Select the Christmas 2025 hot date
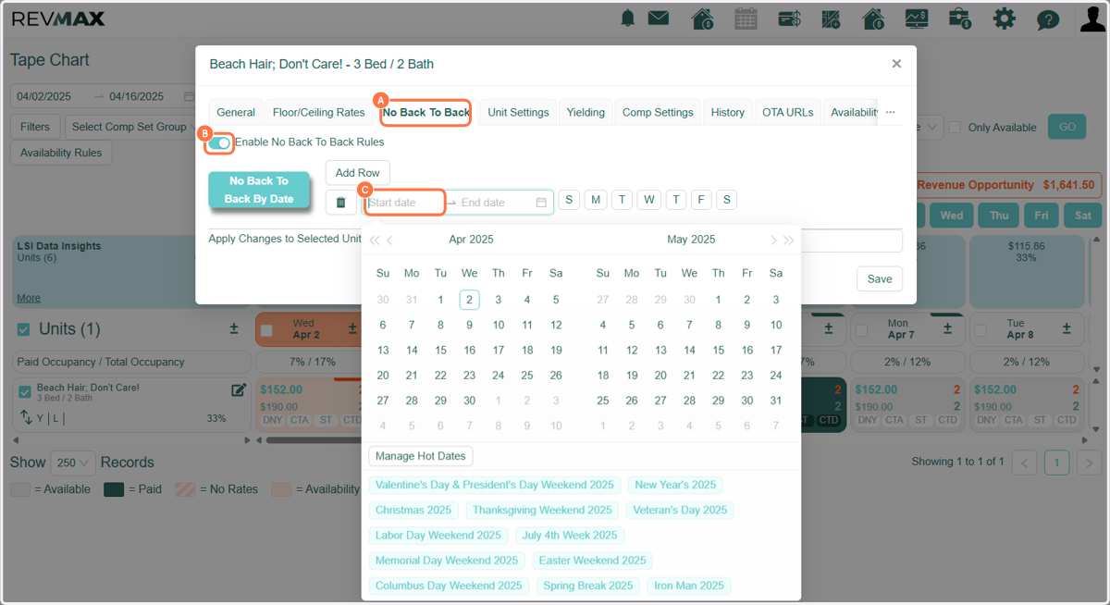Screen dimensions: 1110x605 coord(413,511)
